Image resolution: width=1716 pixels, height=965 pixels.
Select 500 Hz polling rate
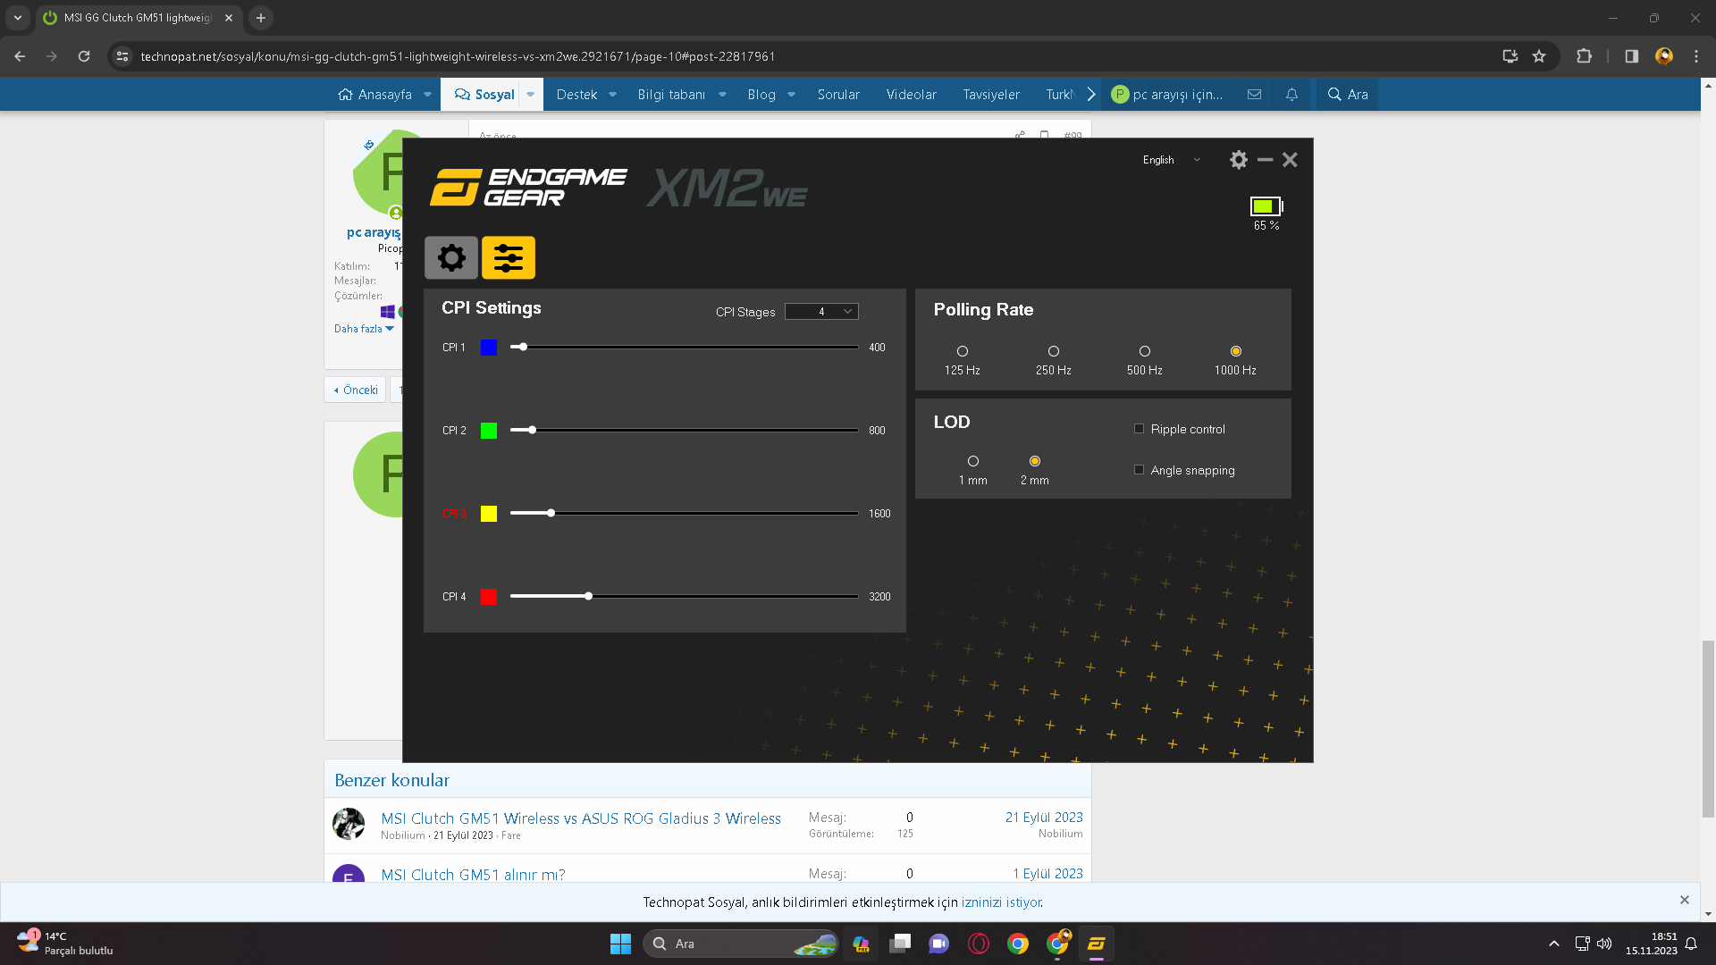pyautogui.click(x=1144, y=352)
